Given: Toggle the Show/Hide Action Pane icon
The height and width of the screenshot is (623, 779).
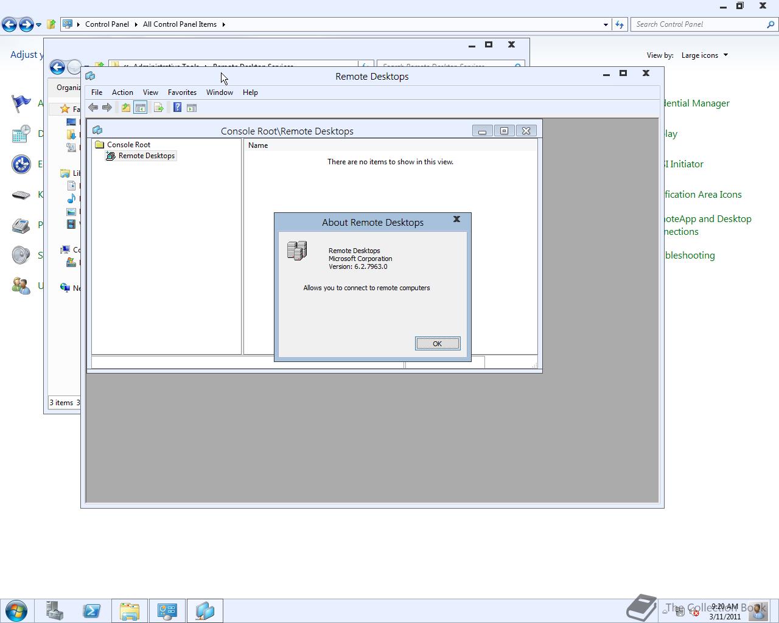Looking at the screenshot, I should pos(192,108).
